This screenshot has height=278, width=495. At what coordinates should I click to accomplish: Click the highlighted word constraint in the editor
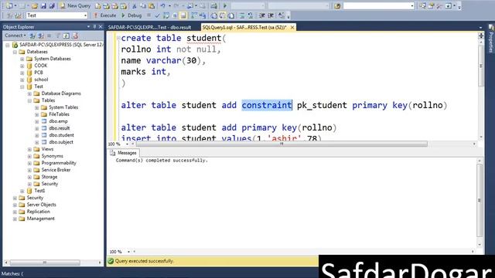point(267,105)
